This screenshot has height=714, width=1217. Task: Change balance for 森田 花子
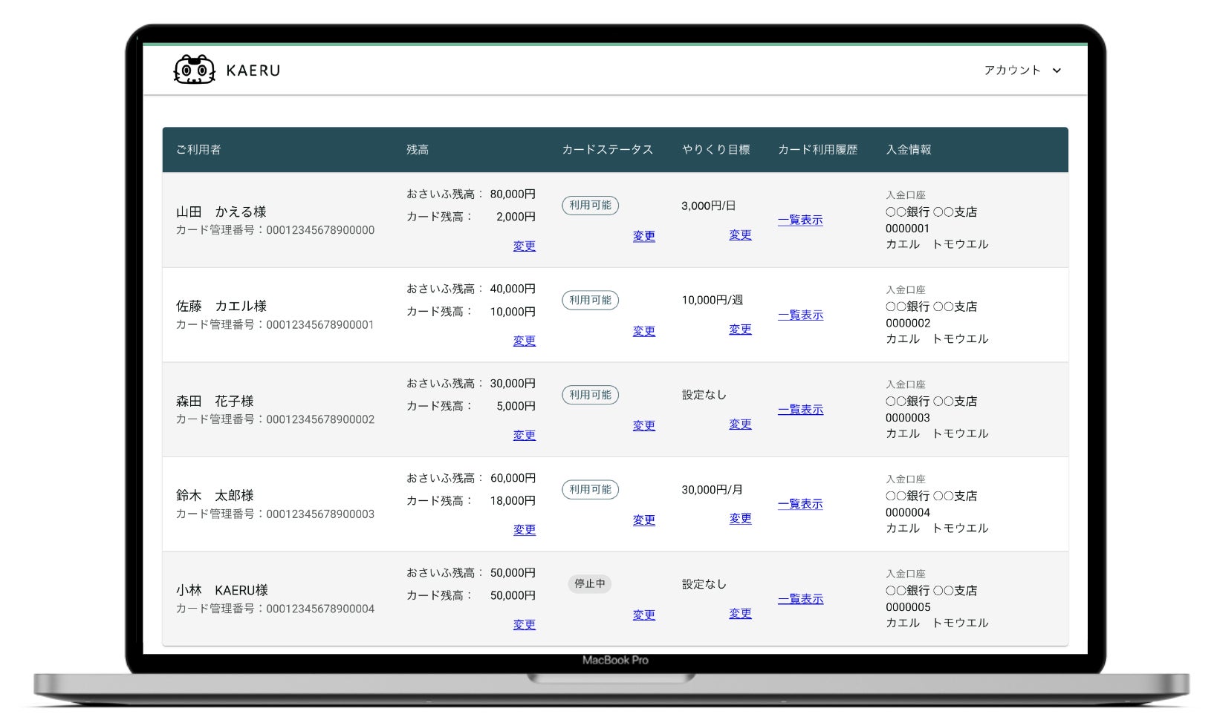pyautogui.click(x=524, y=435)
